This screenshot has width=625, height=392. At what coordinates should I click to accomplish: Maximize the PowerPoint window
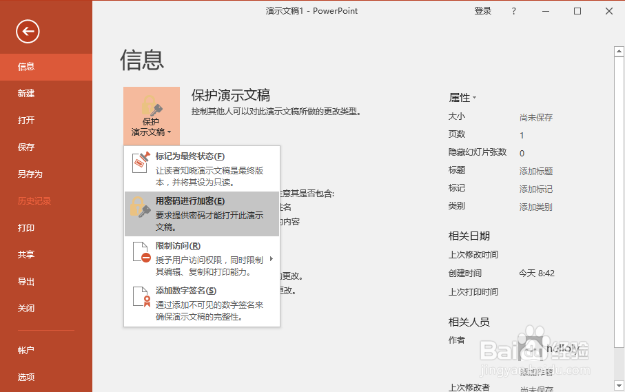coord(577,11)
